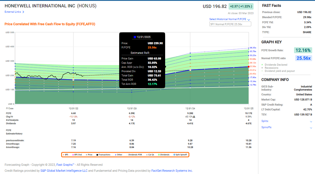Image resolution: width=315 pixels, height=174 pixels.
Task: Click the tooltip Price USD 259.90
Action: (x=155, y=43)
